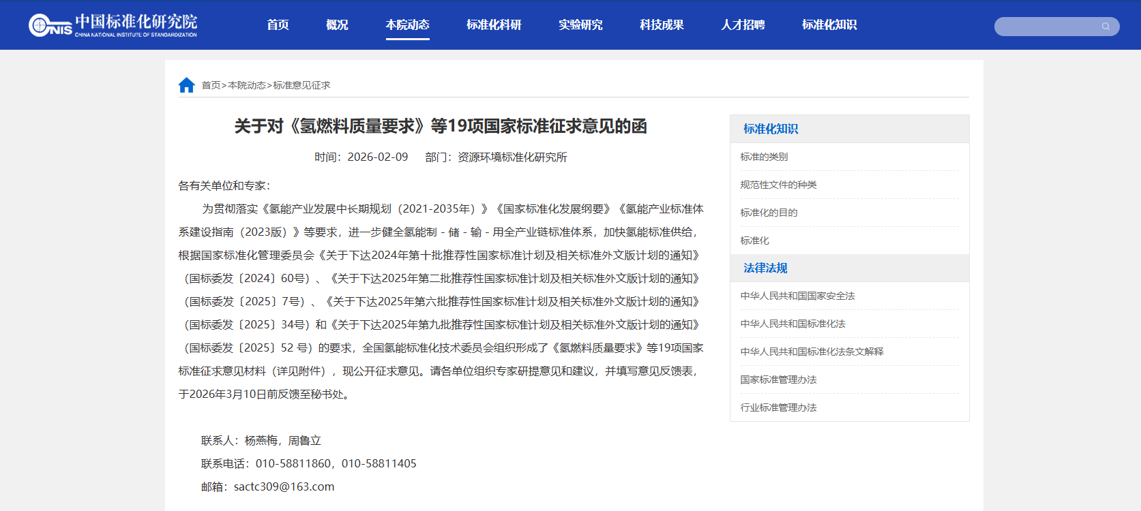Click the article title about 氢燃料质量要求
The image size is (1141, 511).
[441, 126]
